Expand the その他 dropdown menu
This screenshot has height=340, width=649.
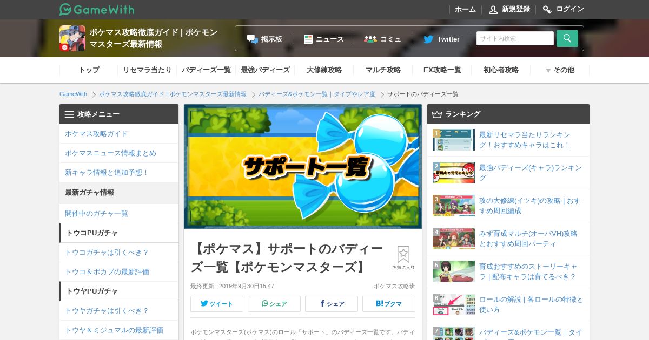[560, 70]
